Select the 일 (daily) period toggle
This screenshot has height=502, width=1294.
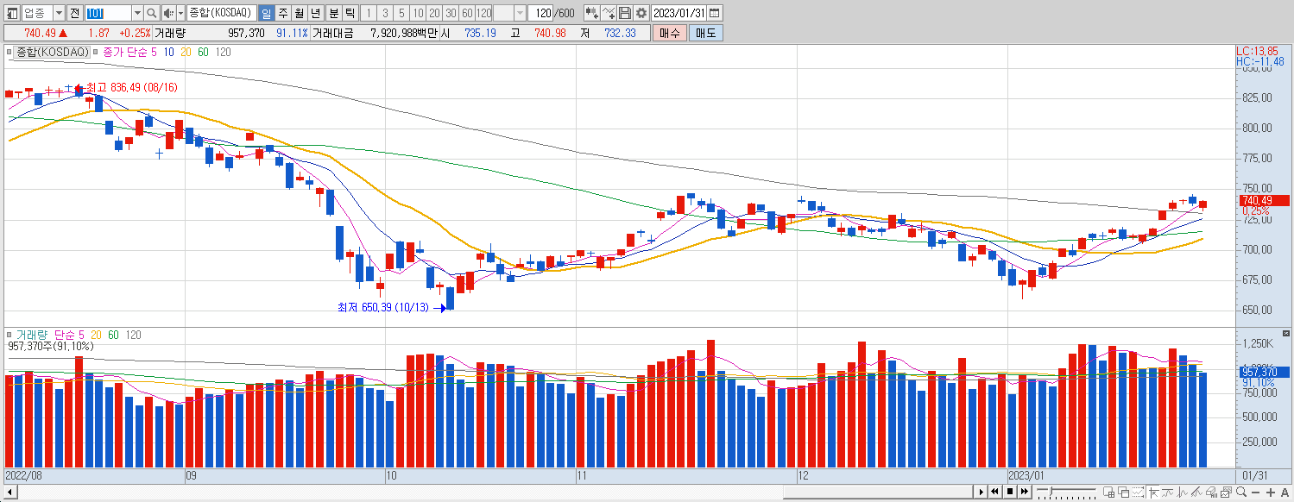(x=266, y=13)
